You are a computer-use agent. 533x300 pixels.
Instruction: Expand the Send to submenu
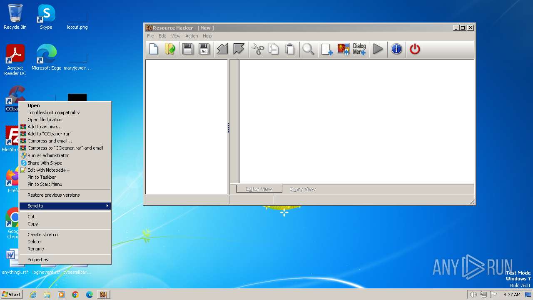[x=65, y=206]
